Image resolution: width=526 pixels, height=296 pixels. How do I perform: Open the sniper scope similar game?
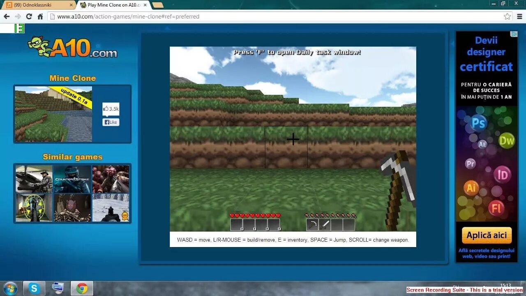pos(34,208)
